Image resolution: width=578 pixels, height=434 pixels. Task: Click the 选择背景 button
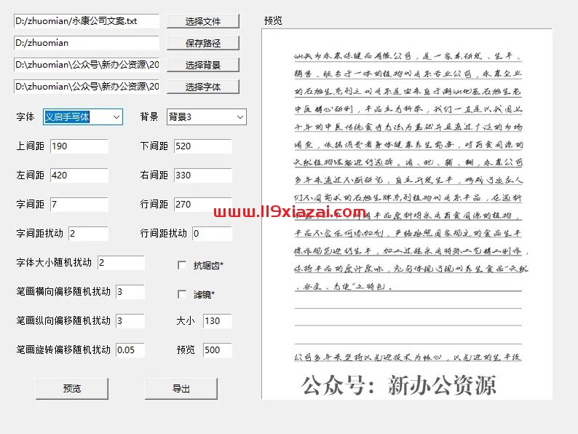pos(203,65)
